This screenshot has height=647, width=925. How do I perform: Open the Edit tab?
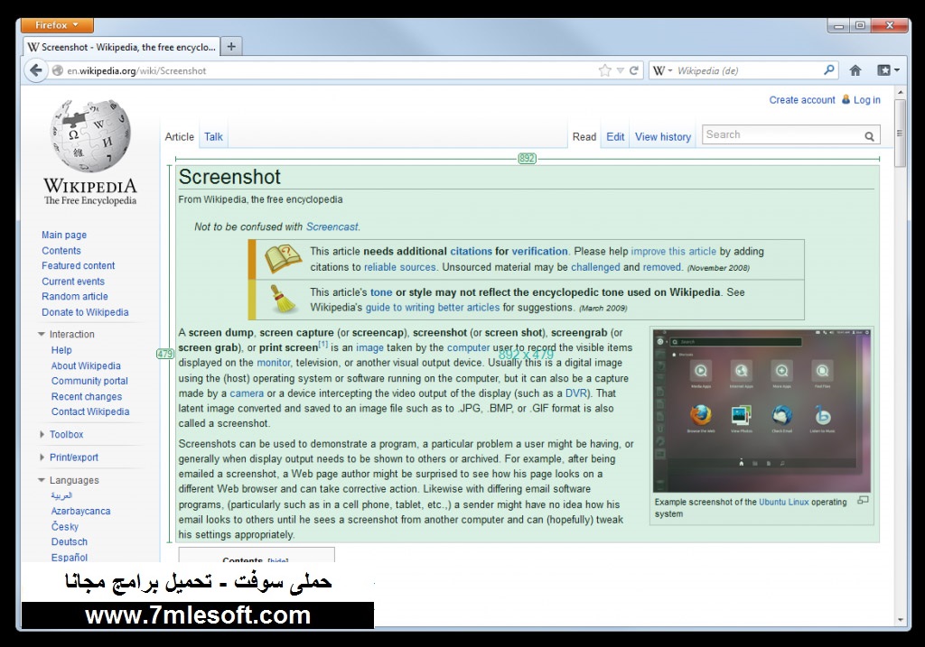pos(615,136)
